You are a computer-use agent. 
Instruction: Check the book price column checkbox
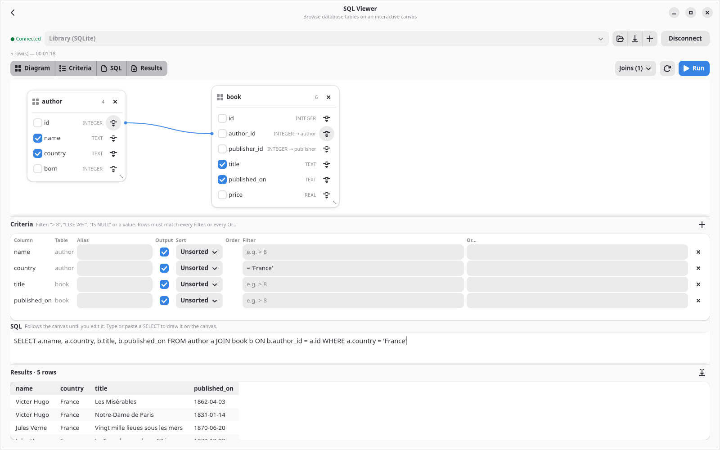click(x=222, y=195)
